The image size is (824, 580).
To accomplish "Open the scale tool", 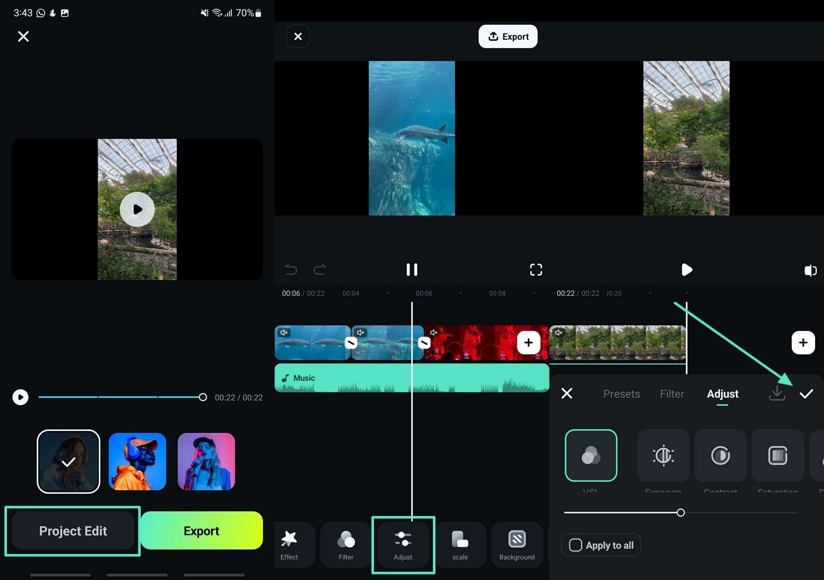I will tap(460, 545).
